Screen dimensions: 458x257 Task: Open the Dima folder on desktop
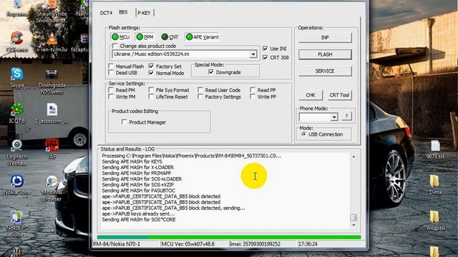coord(435,185)
